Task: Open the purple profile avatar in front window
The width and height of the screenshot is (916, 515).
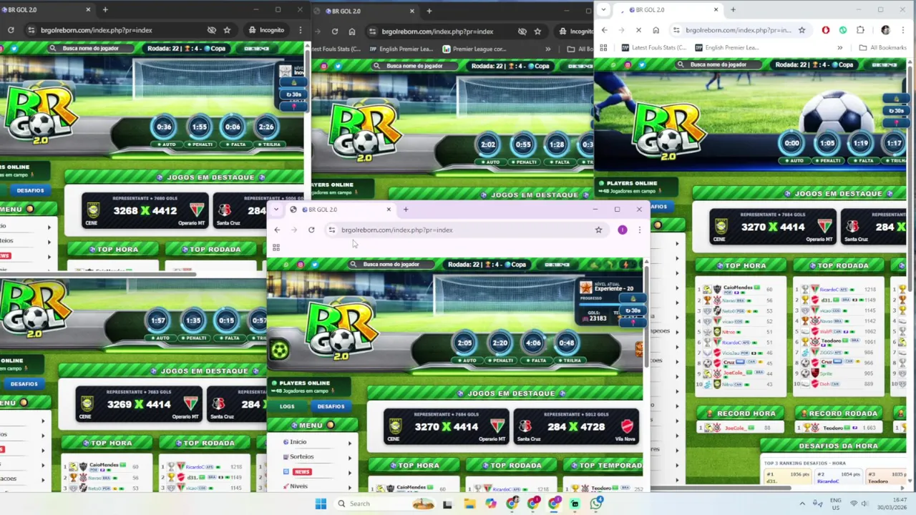Action: point(623,230)
